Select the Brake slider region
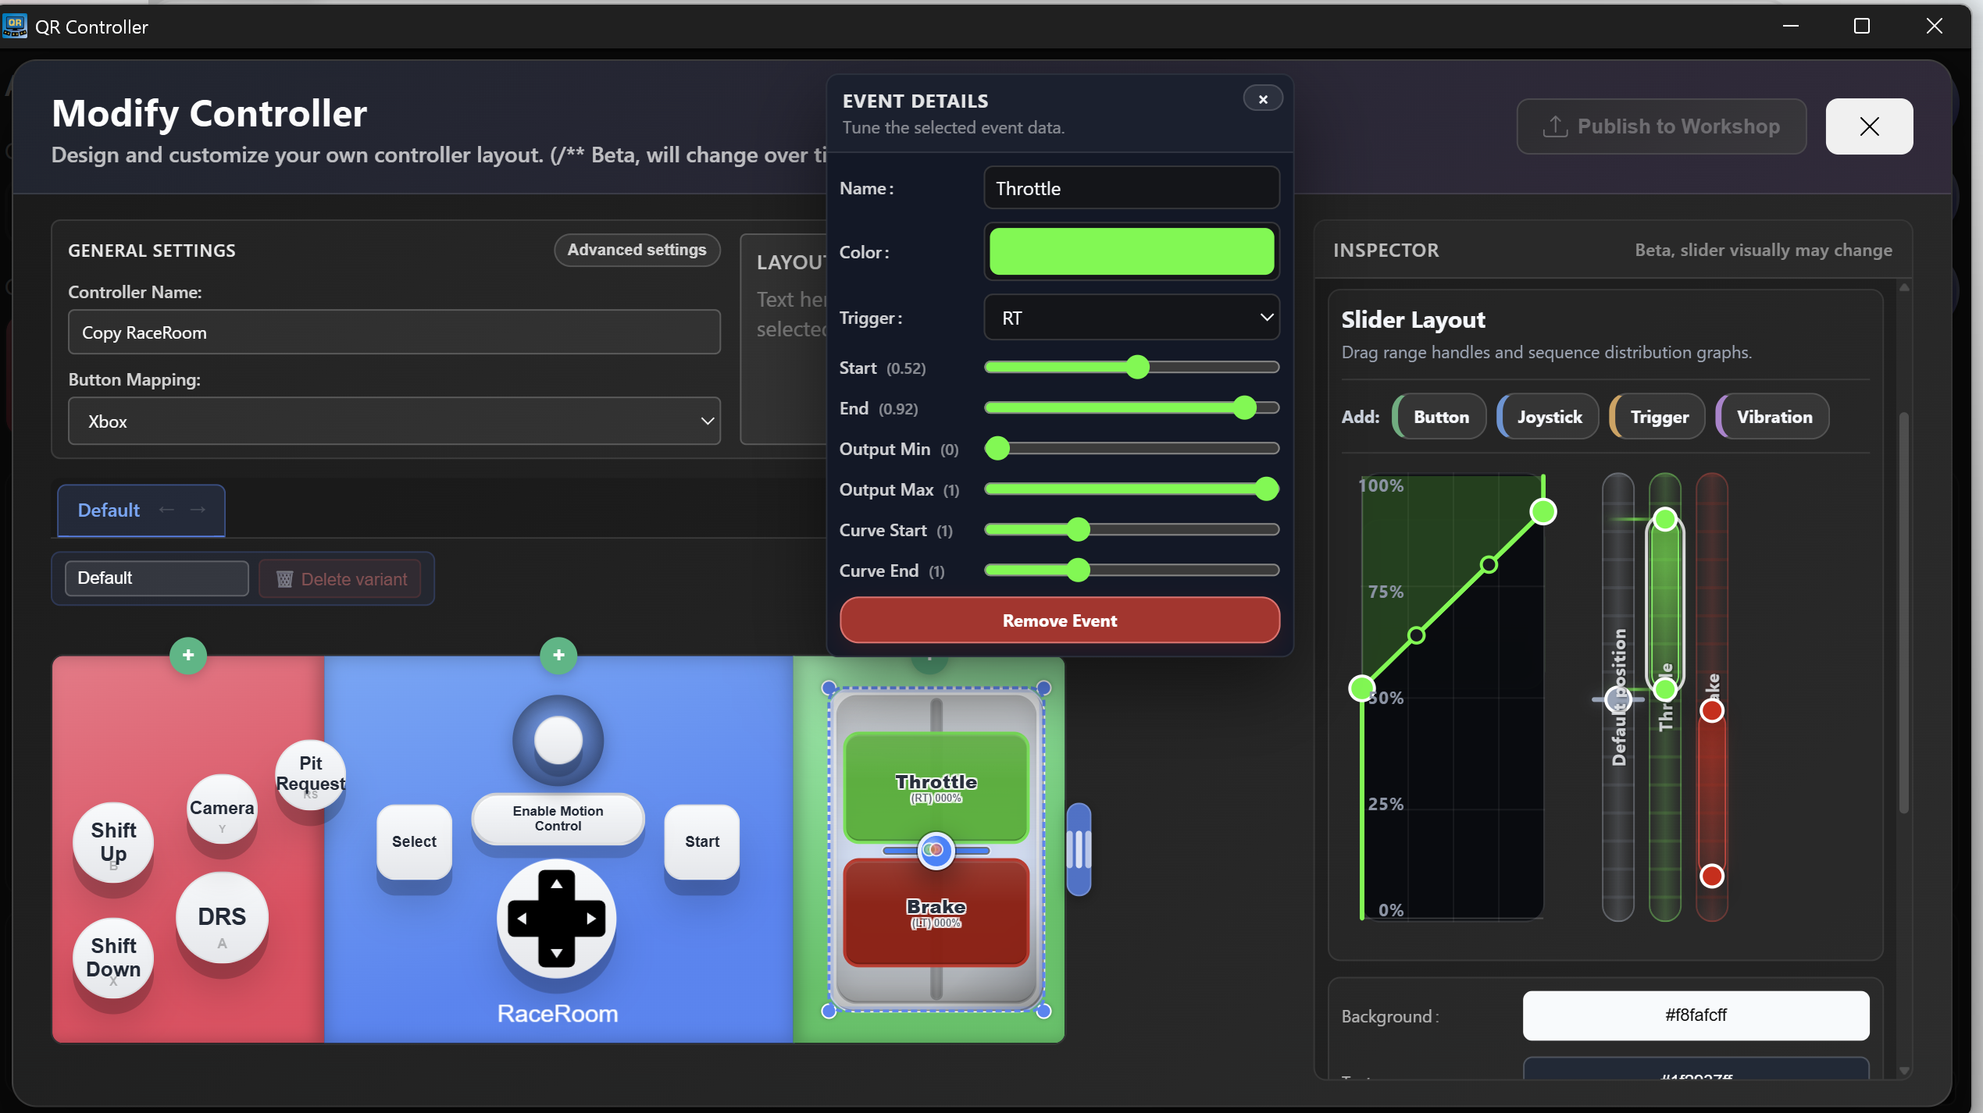 point(936,912)
